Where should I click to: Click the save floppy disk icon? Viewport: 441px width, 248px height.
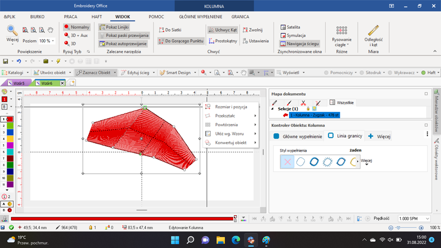click(5, 61)
